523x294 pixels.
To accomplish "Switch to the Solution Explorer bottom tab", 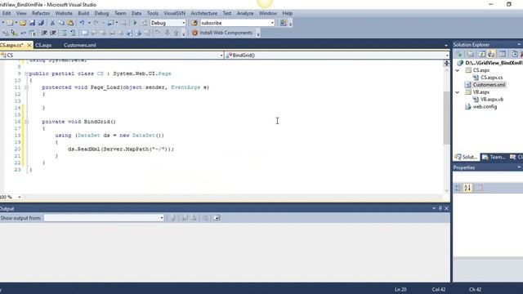I will (x=467, y=157).
